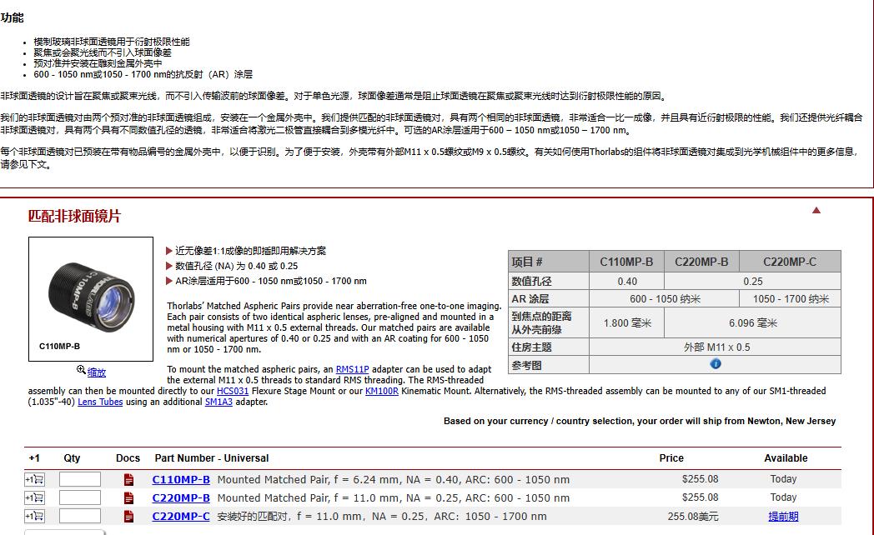Click the 600 - 1050 纳米 AR coating cell
This screenshot has height=535, width=874.
click(x=665, y=299)
